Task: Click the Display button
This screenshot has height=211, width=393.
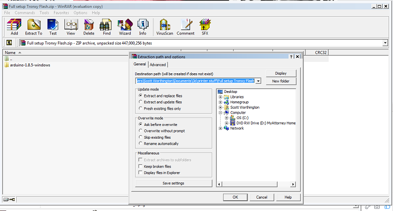Action: coord(281,73)
